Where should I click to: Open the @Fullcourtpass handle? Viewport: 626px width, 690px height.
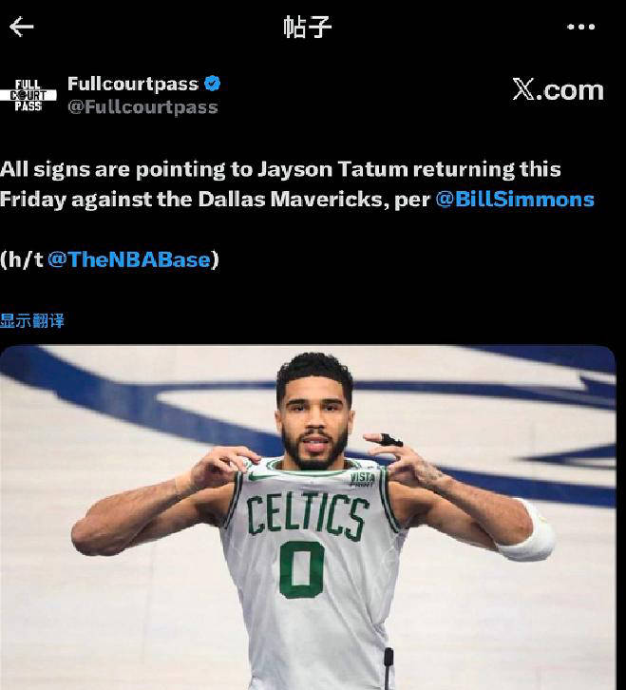point(143,107)
